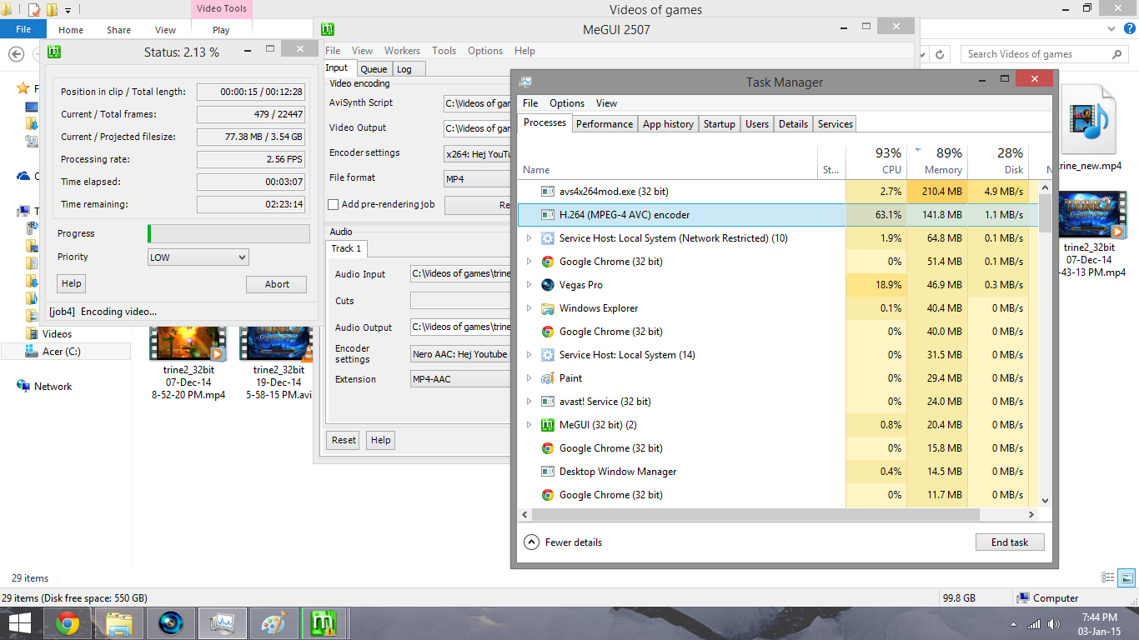Click the Abort button in Status window
1139x640 pixels.
point(277,284)
